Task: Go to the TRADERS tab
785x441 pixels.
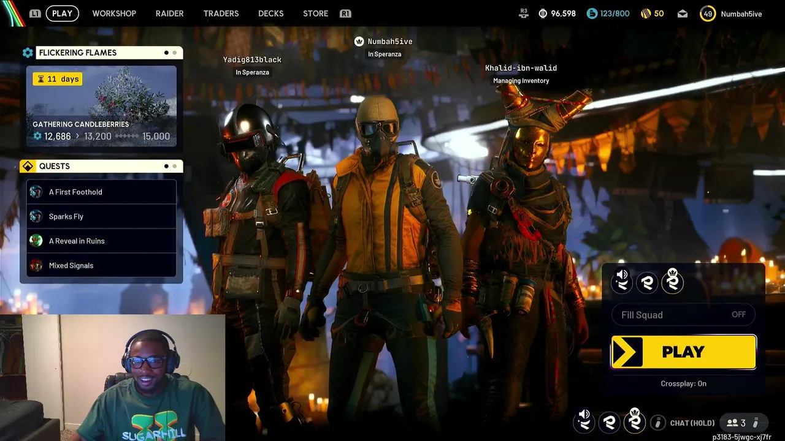Action: click(x=221, y=13)
